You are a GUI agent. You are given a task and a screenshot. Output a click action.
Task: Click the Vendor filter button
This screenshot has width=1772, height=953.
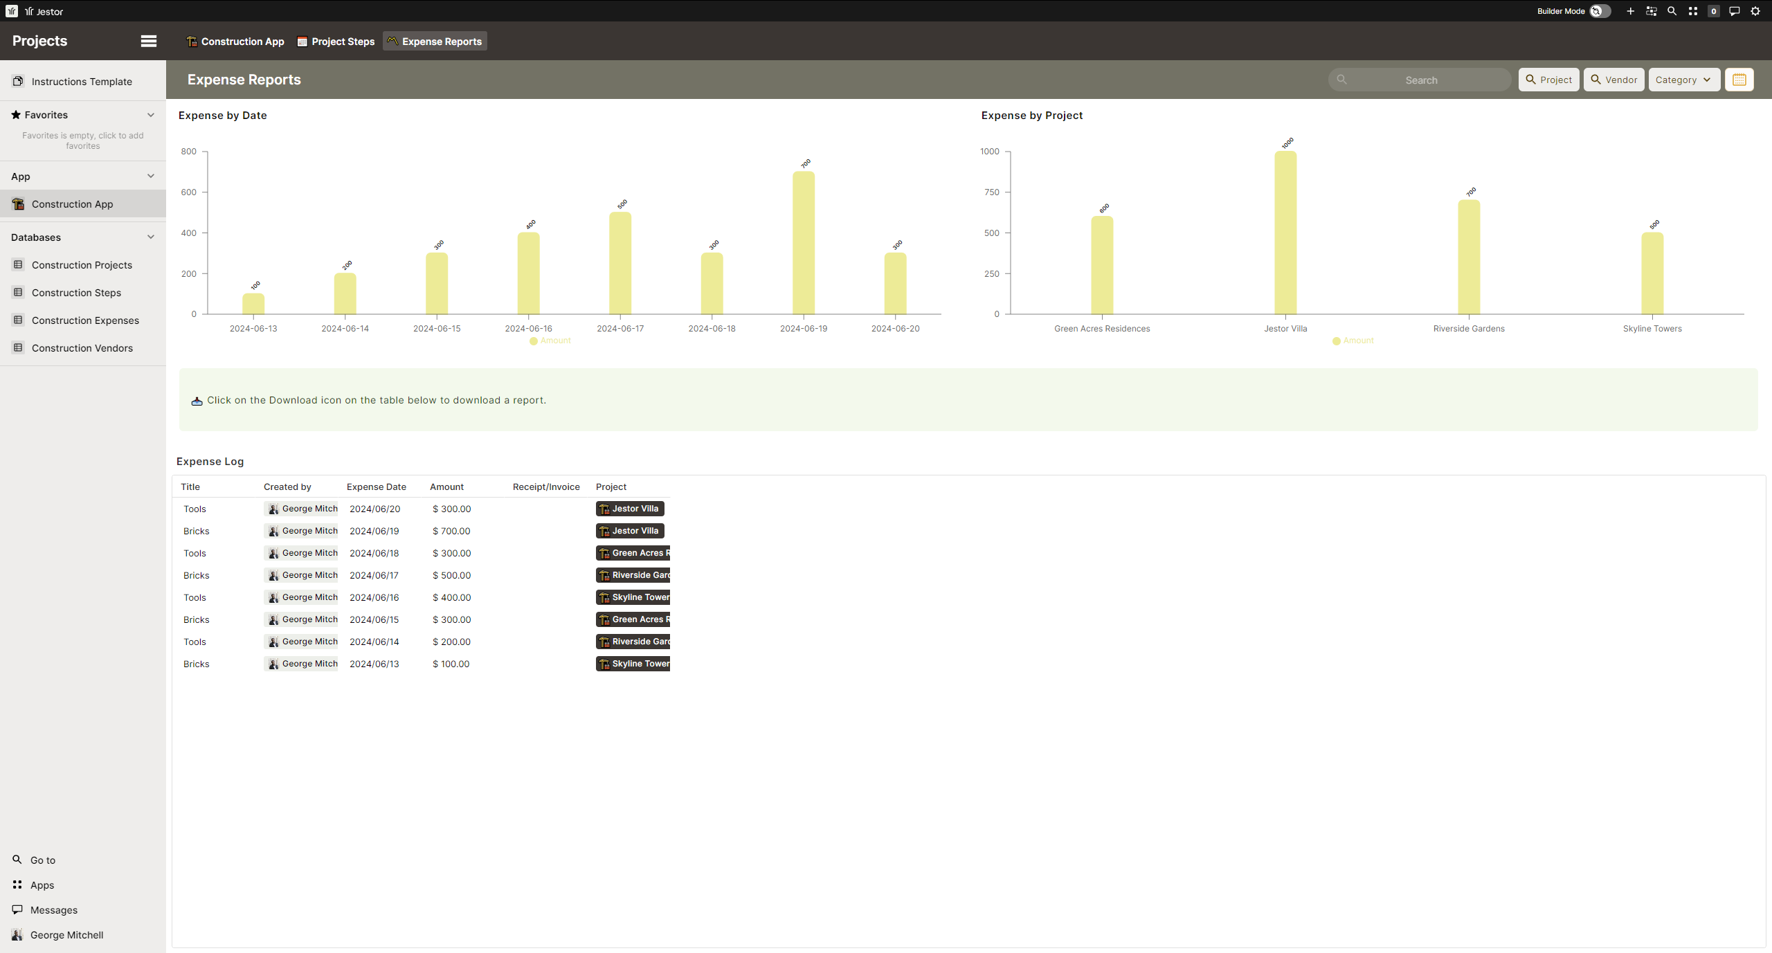pyautogui.click(x=1613, y=80)
